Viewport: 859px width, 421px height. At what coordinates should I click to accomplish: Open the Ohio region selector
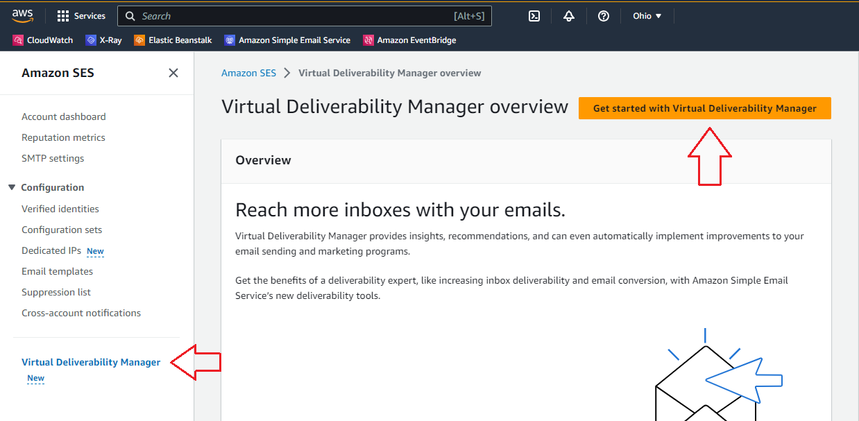tap(646, 15)
